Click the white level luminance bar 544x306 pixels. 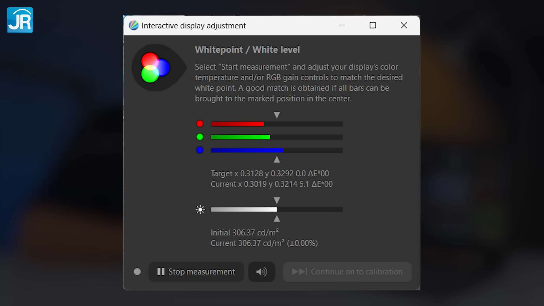point(277,210)
